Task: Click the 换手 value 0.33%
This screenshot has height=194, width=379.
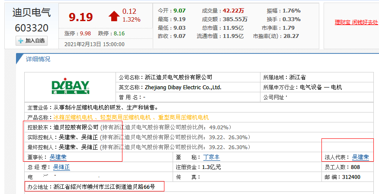Action: click(x=292, y=19)
